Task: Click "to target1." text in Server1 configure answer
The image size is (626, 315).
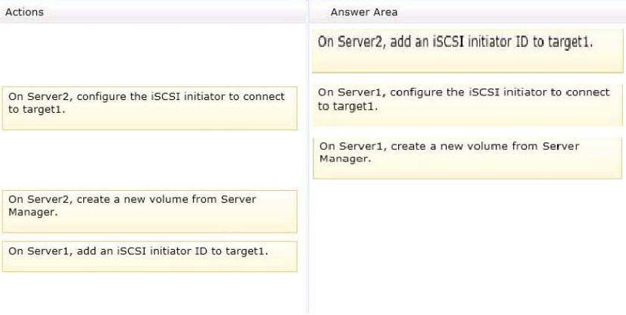Action: click(x=347, y=107)
